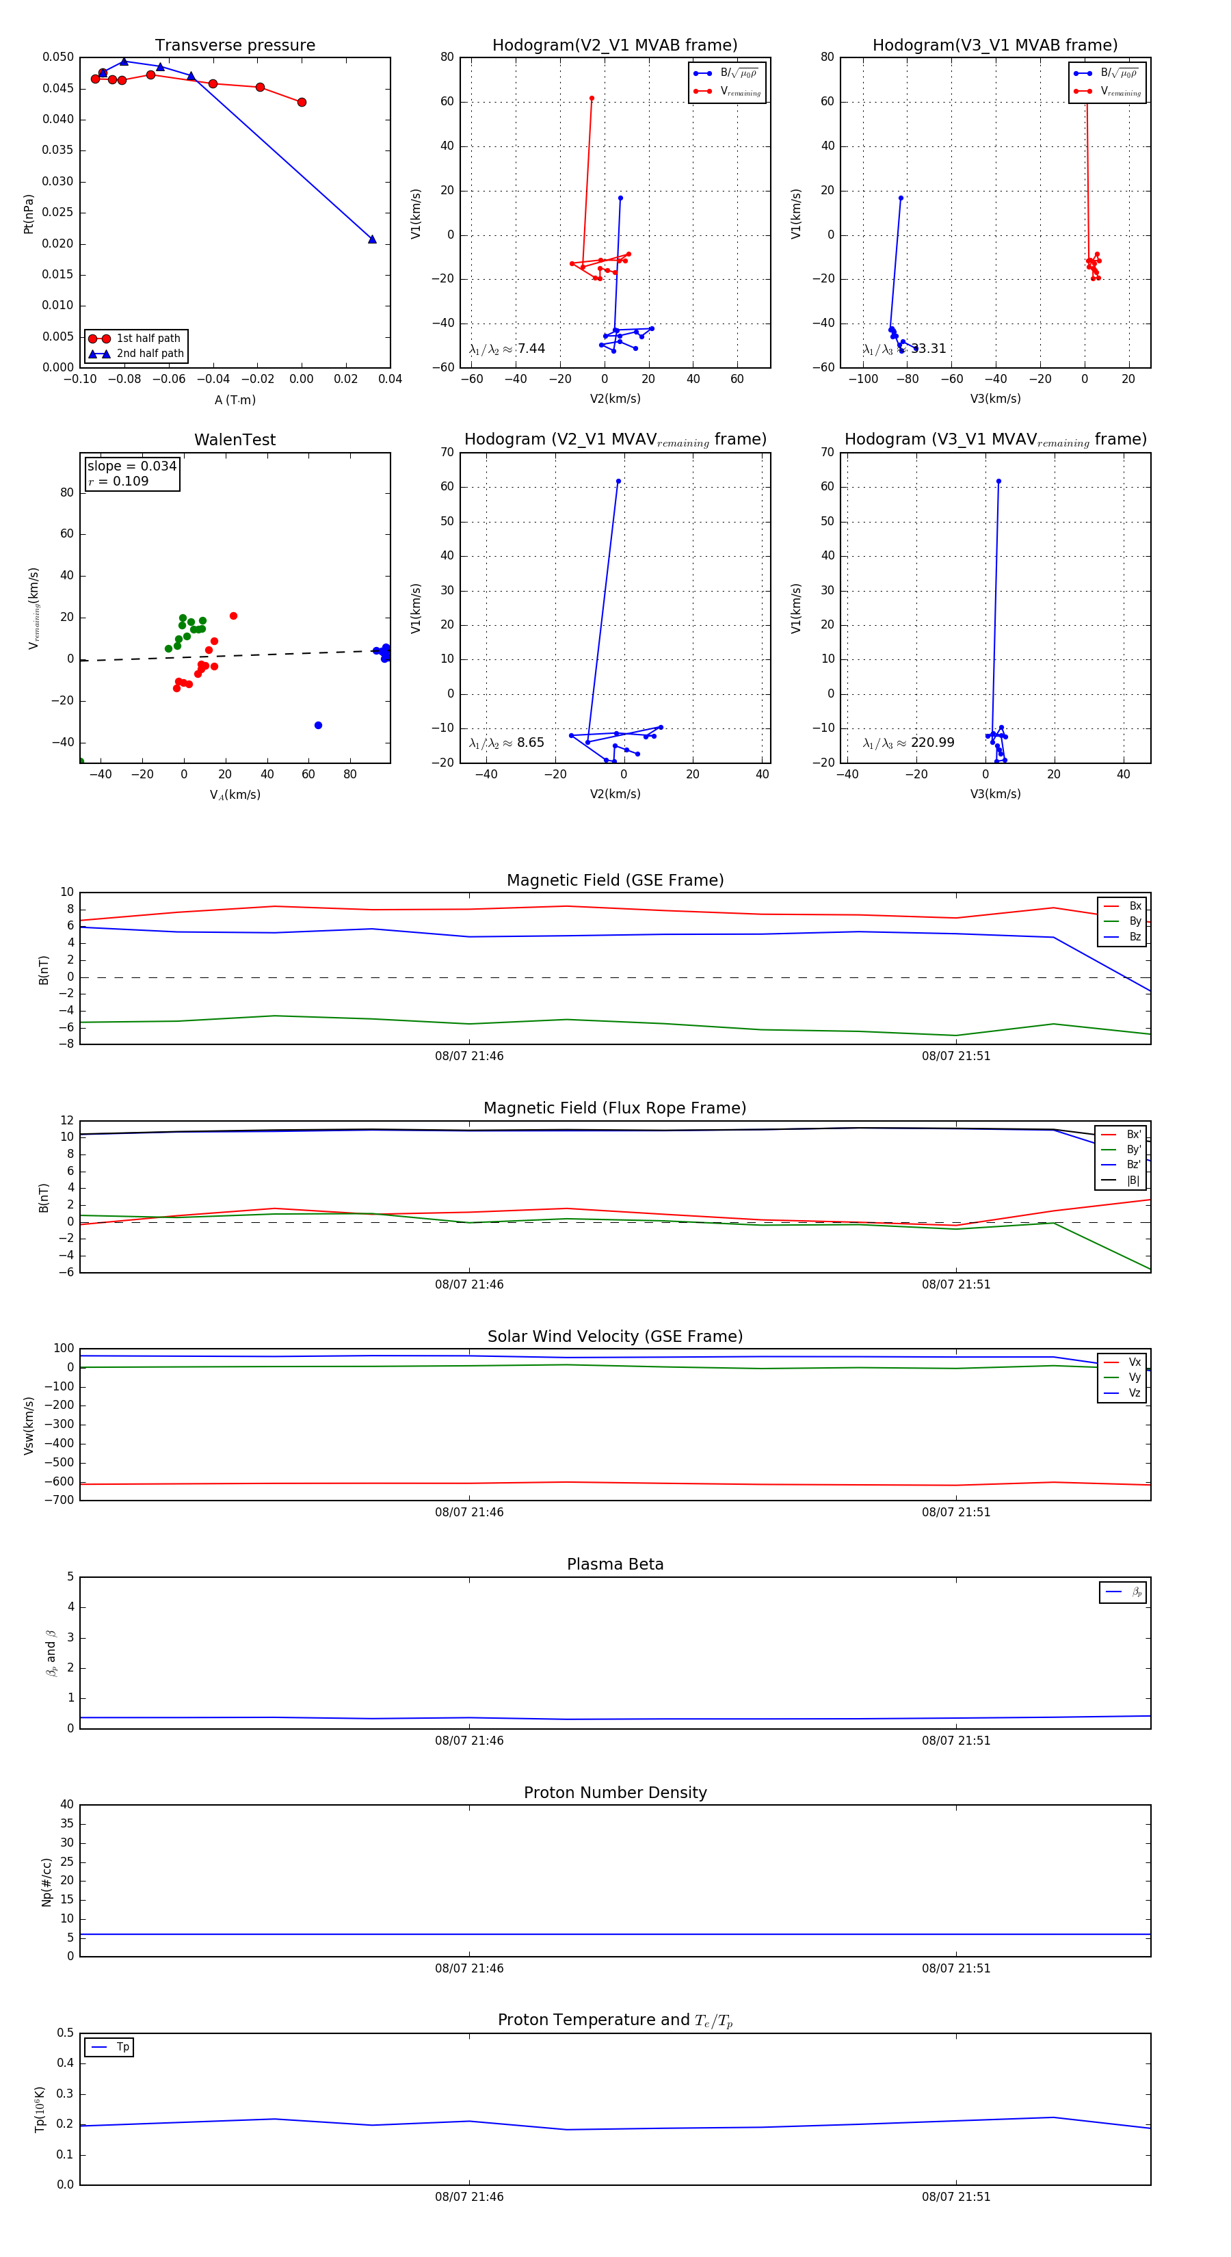Click the 'A (T·m)' axis label

pos(235,400)
